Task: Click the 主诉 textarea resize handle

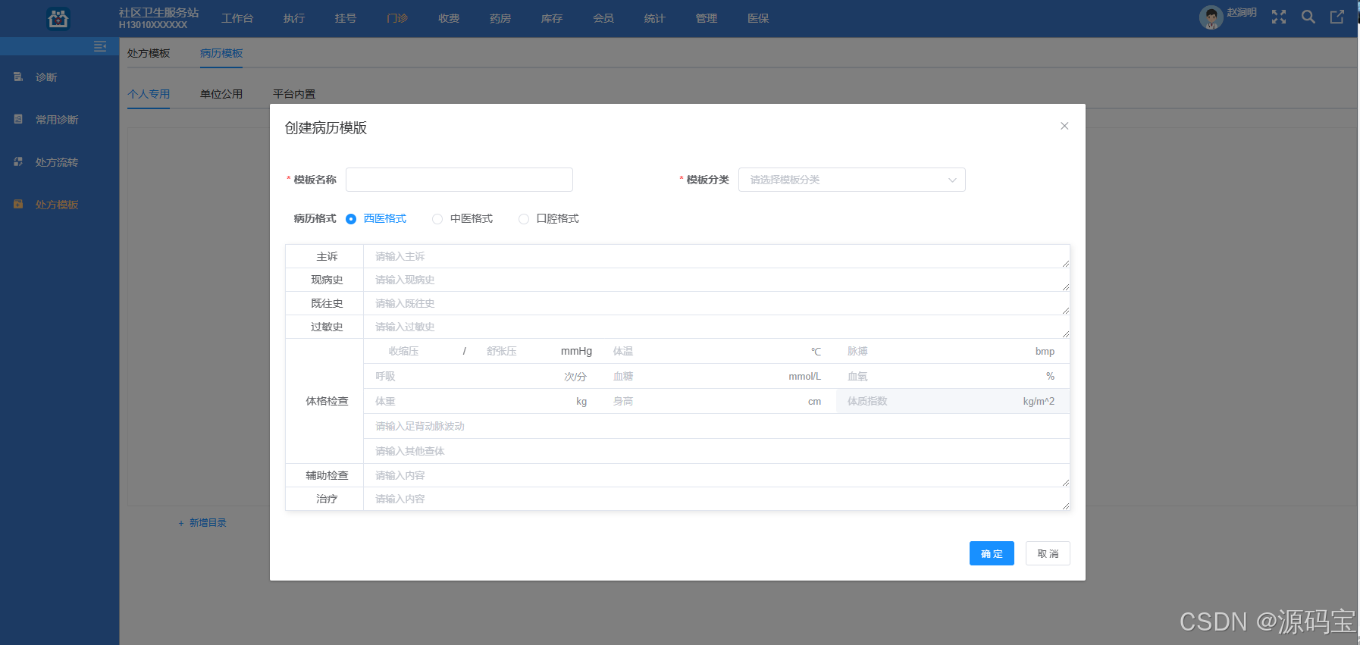Action: 1065,263
